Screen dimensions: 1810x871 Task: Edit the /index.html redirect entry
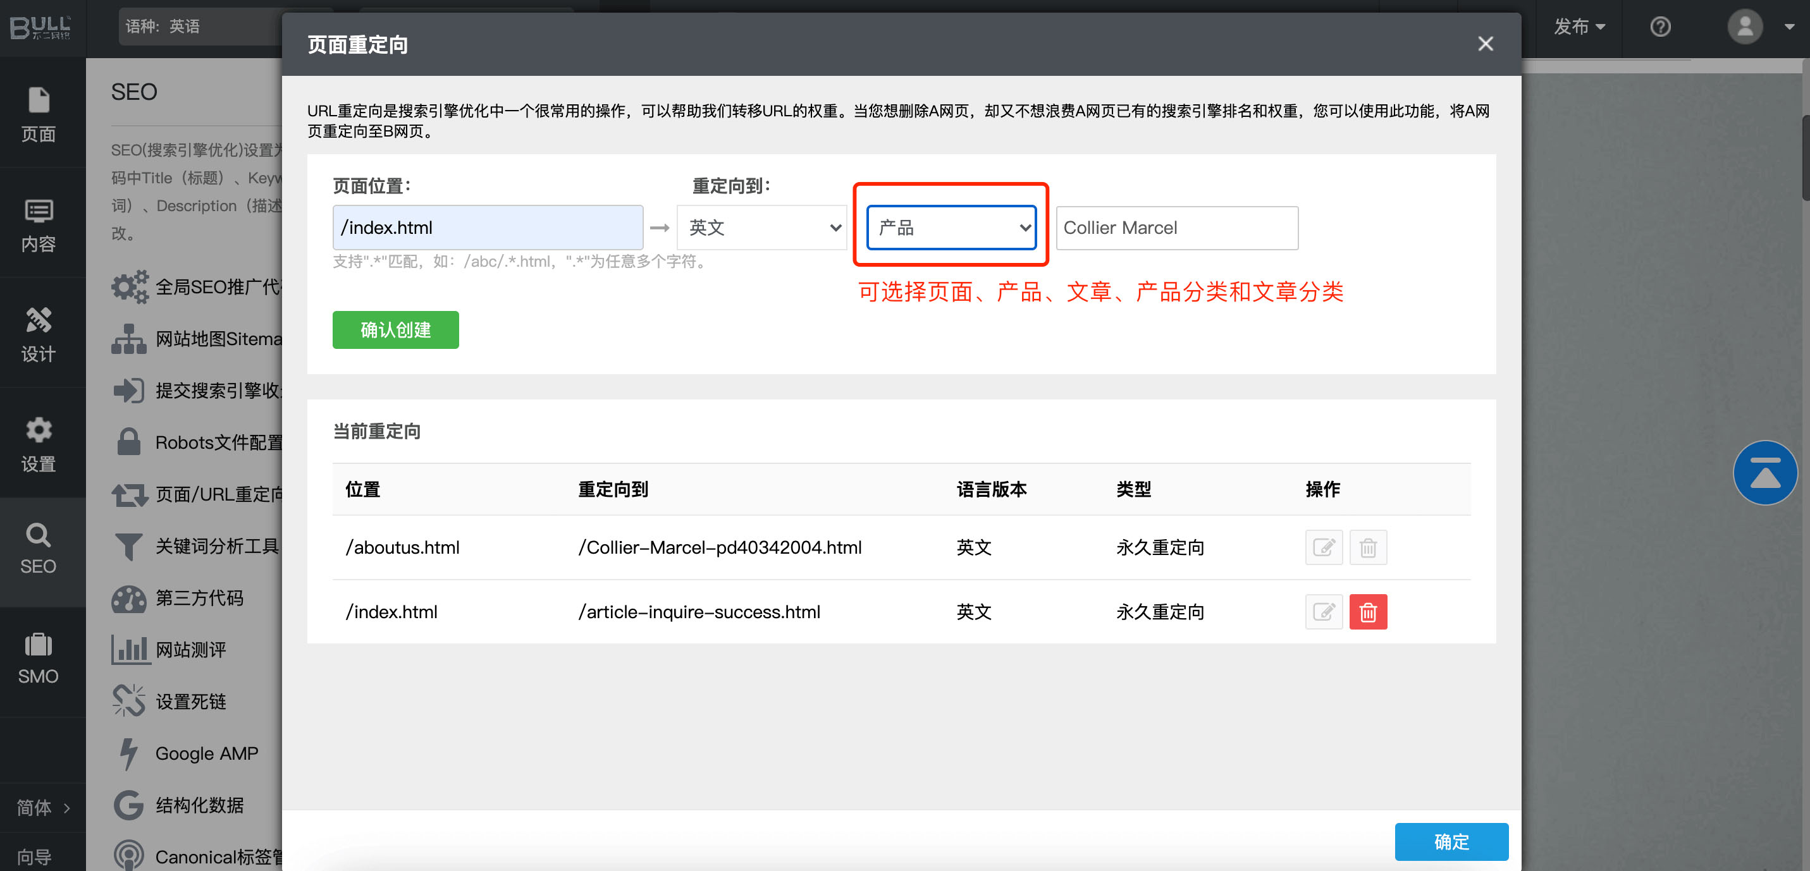[1323, 612]
